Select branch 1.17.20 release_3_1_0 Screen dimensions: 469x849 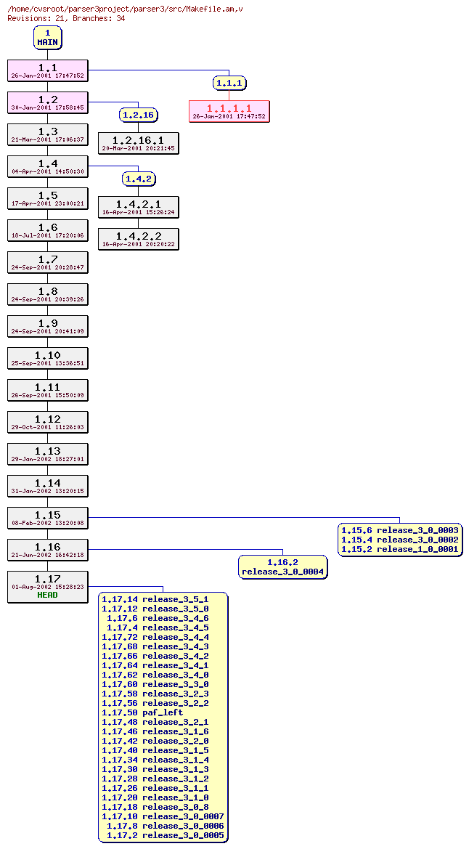click(155, 797)
